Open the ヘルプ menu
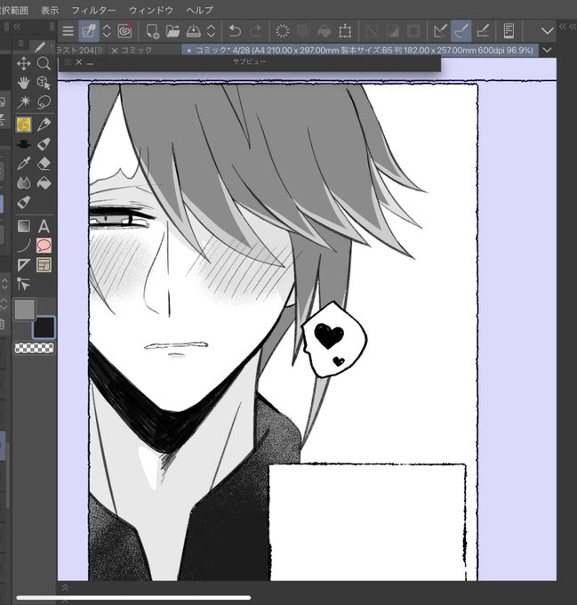 199,11
